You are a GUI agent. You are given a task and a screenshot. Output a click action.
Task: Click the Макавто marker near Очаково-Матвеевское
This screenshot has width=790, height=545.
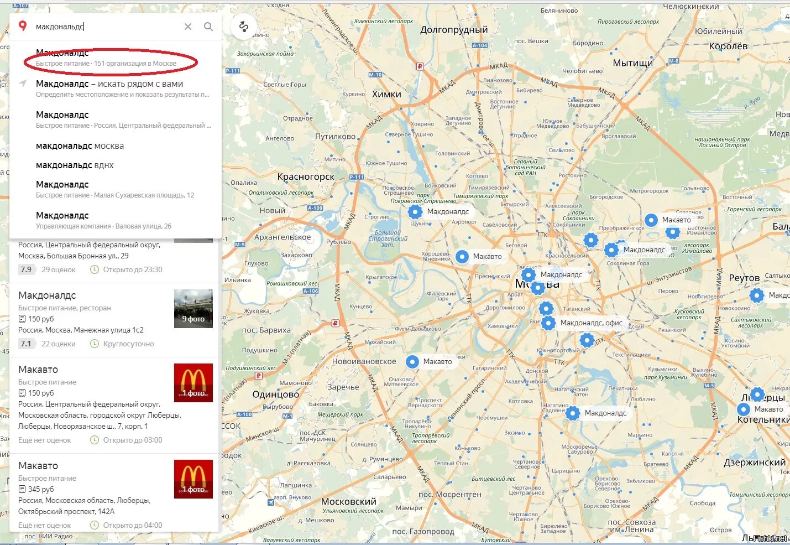coord(412,361)
